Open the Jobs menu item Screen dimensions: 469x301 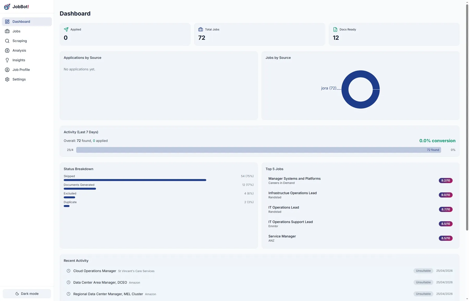pyautogui.click(x=27, y=31)
